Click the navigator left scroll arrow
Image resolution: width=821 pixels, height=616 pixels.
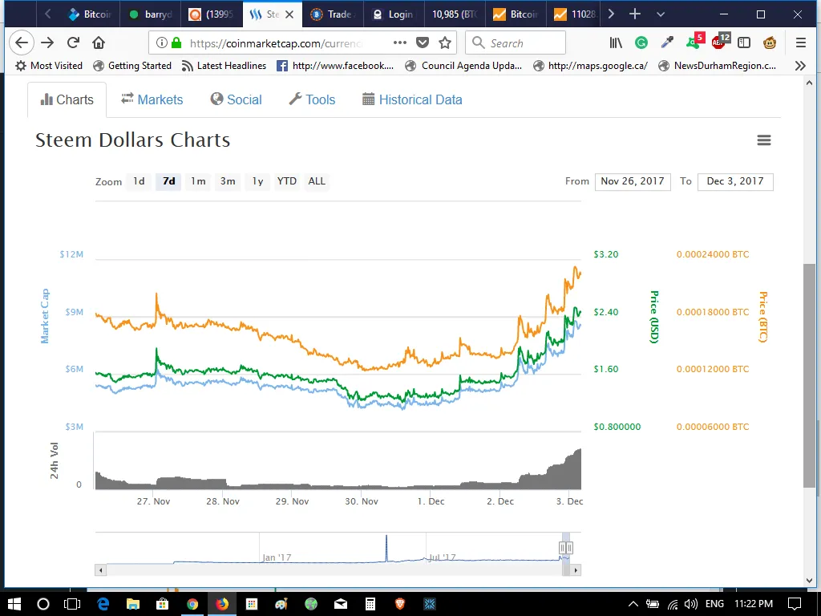point(100,570)
